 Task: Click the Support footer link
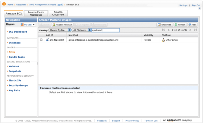point(116,121)
